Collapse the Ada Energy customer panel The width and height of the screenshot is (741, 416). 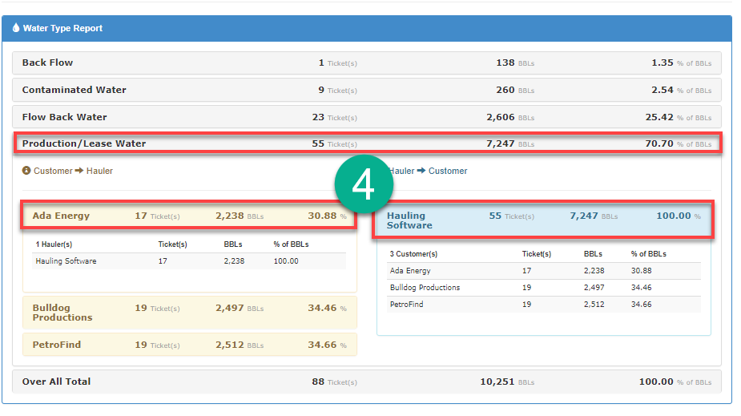[189, 216]
